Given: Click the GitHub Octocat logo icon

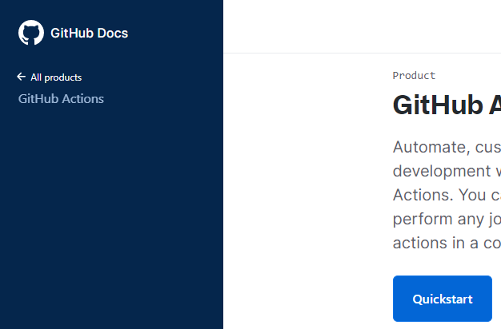Looking at the screenshot, I should 31,33.
